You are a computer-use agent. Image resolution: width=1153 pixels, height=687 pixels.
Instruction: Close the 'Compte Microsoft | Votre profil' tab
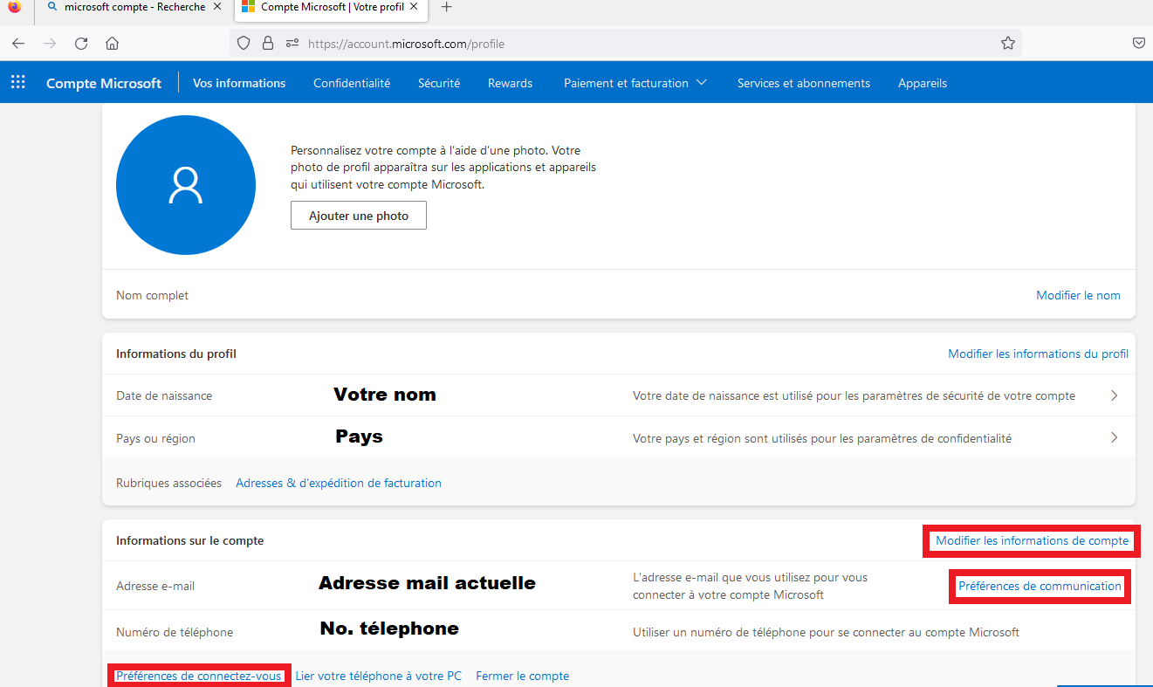click(415, 7)
